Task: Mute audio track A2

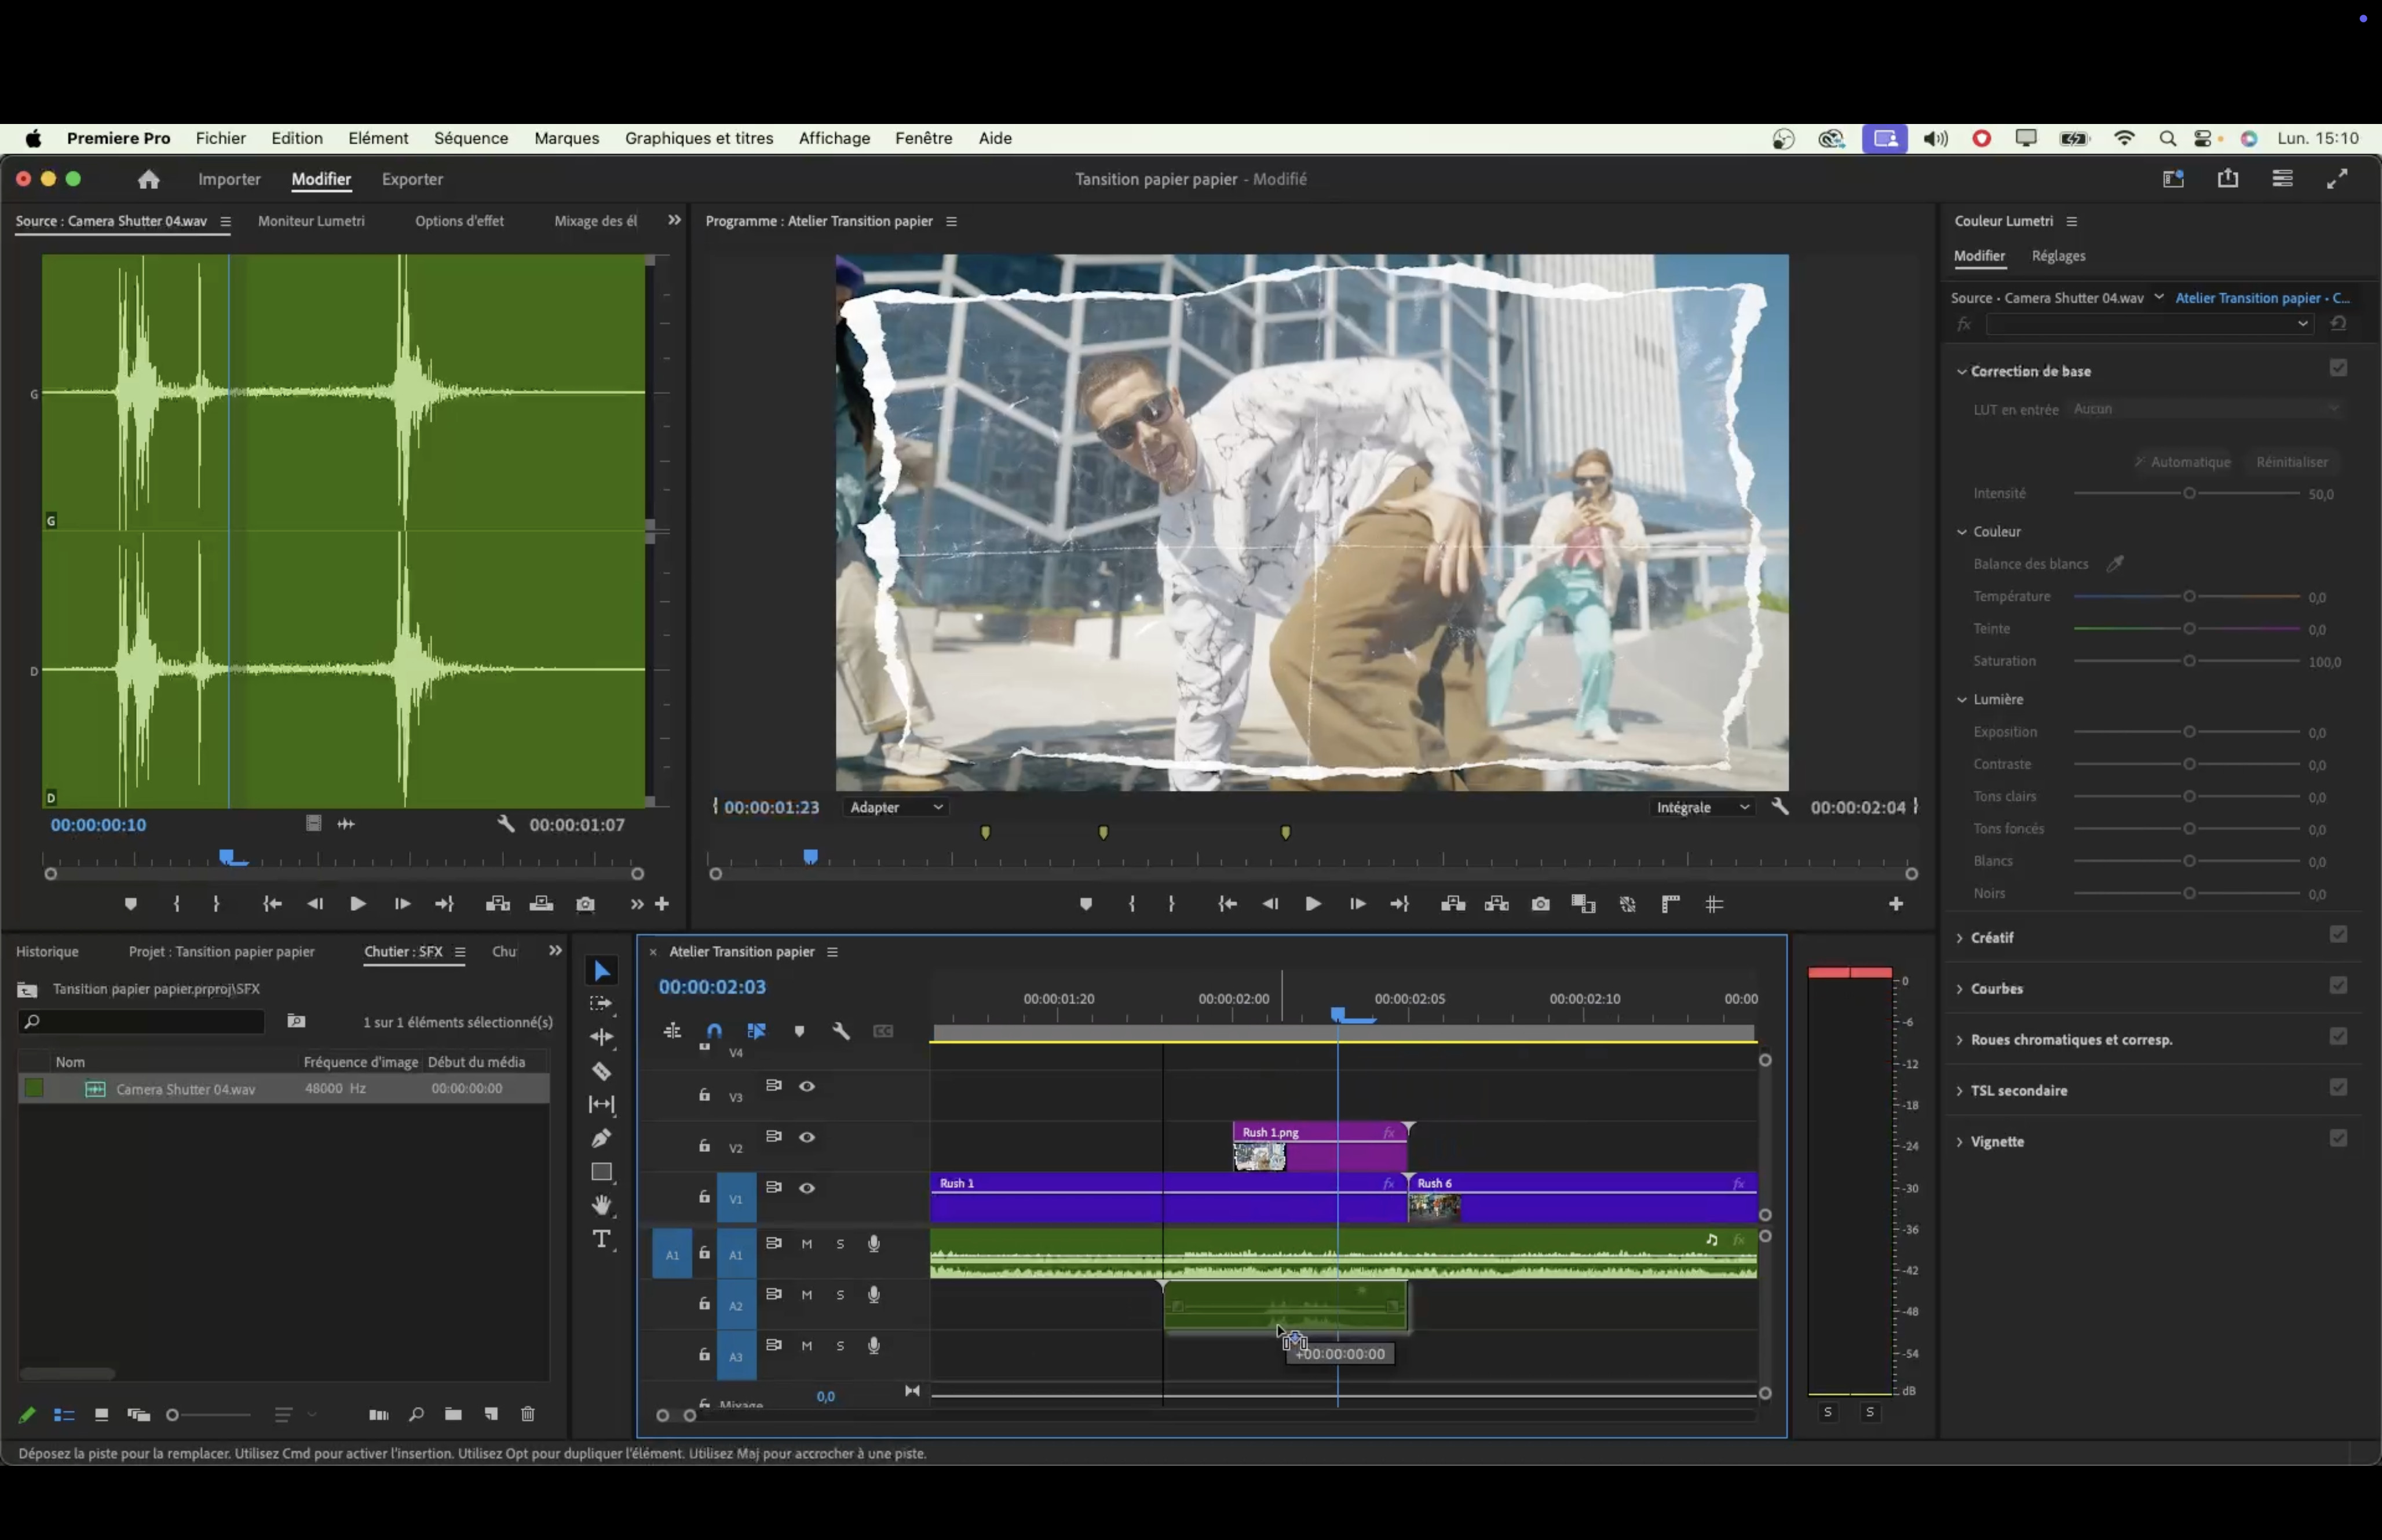Action: (x=807, y=1295)
